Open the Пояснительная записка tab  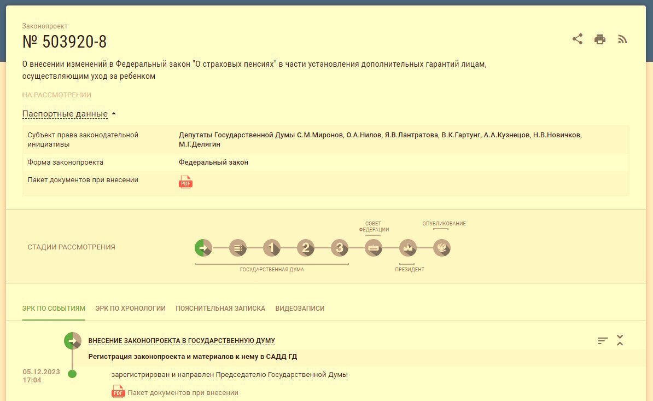click(220, 309)
